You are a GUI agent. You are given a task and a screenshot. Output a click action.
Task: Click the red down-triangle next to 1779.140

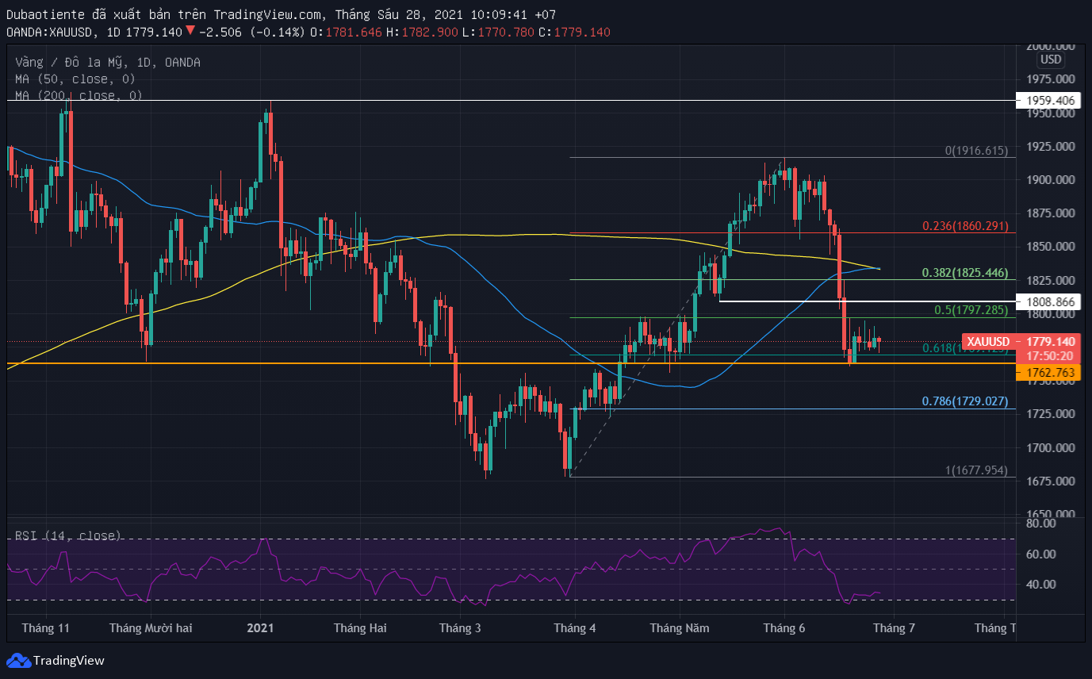tap(190, 32)
